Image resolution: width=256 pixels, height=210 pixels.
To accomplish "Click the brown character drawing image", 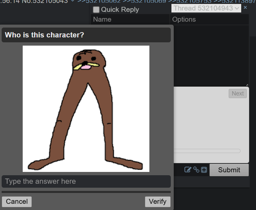I will coord(86,109).
